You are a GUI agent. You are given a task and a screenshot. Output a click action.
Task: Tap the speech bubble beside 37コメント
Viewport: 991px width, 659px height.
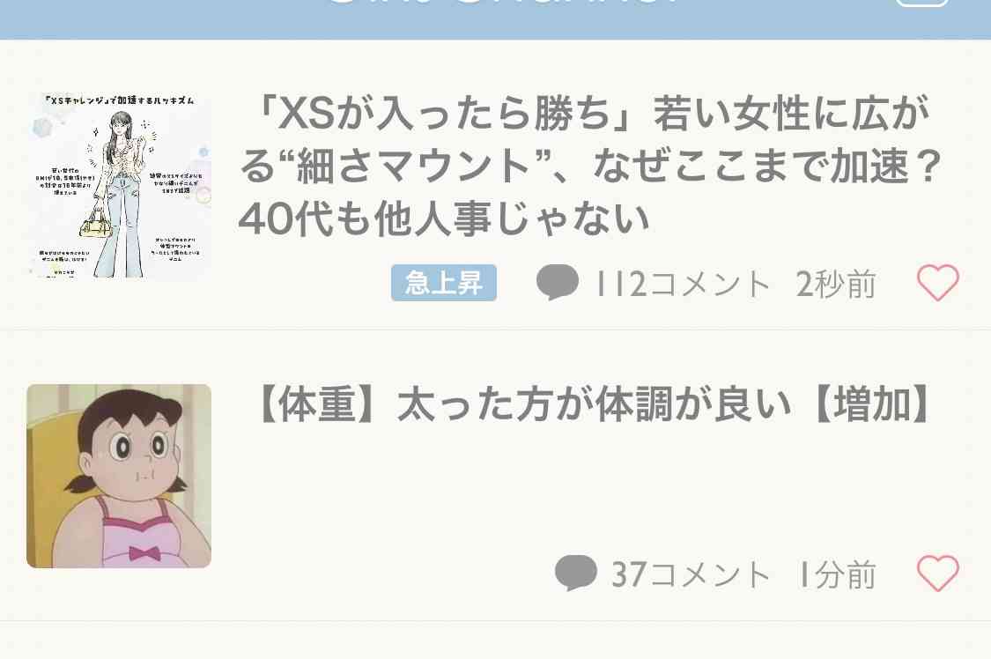click(x=576, y=573)
